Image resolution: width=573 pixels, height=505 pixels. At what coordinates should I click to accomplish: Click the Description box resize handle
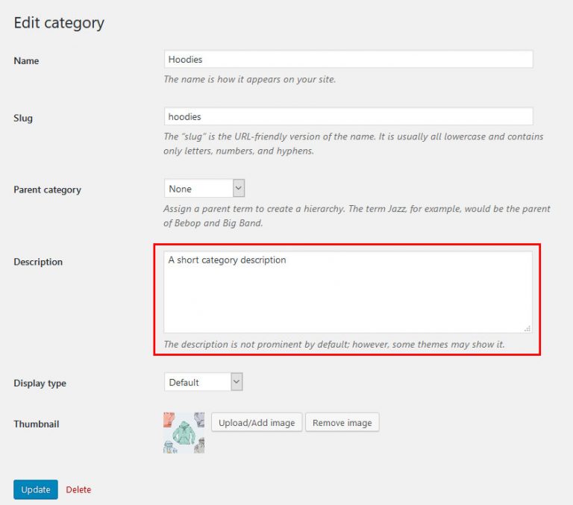527,327
